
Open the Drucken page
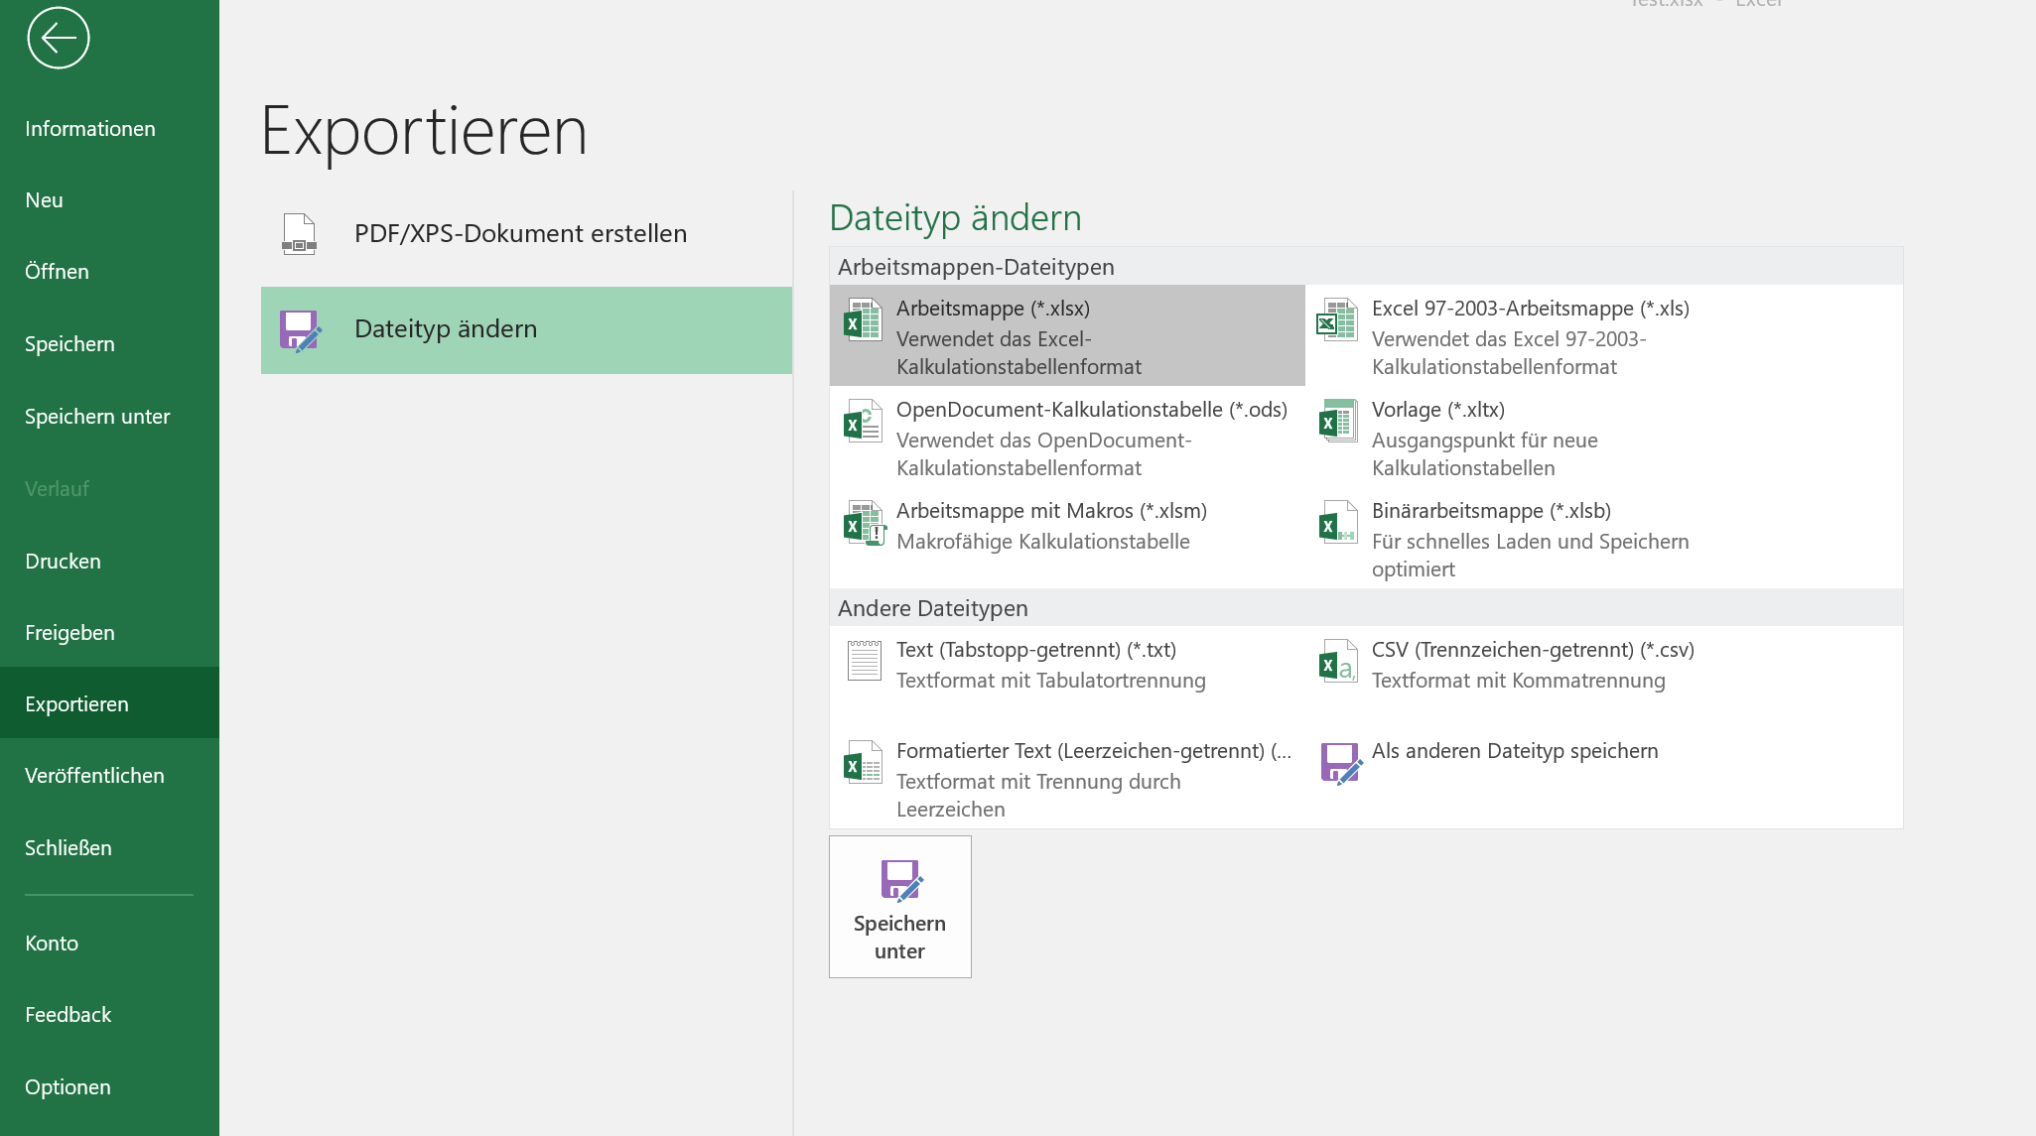click(109, 562)
